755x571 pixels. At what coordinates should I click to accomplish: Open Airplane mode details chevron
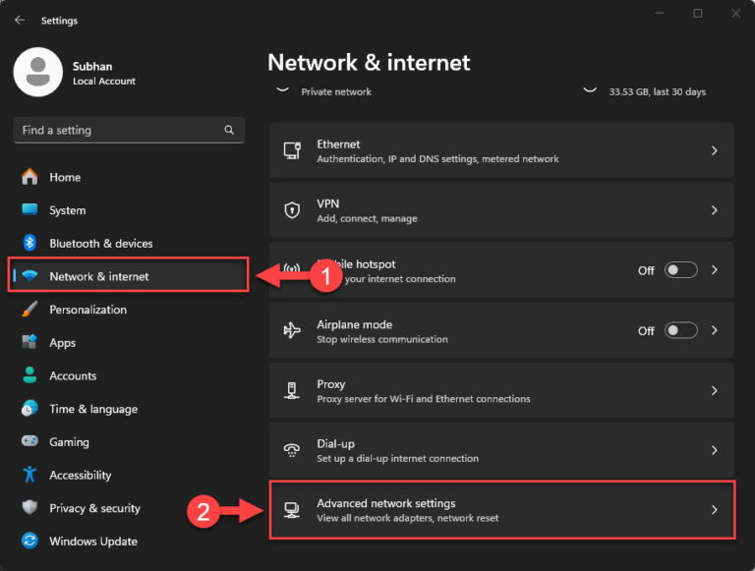point(715,331)
